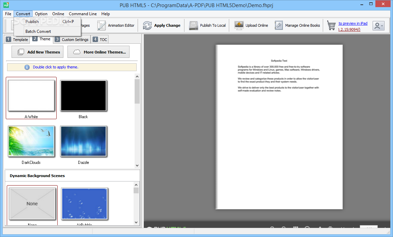
Task: Select the Black theme thumbnail
Action: 83,95
